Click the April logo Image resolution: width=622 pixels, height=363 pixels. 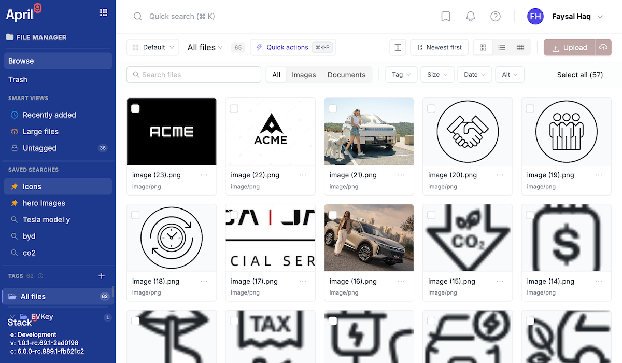pos(23,13)
